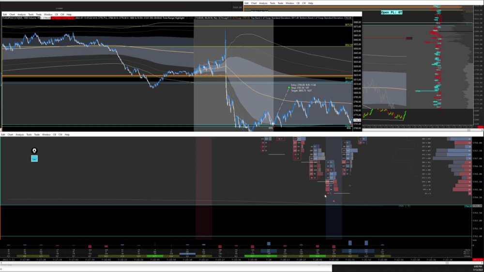Click the system clock showing 6:08 PM
Image resolution: width=484 pixels, height=272 pixels.
tap(478, 267)
